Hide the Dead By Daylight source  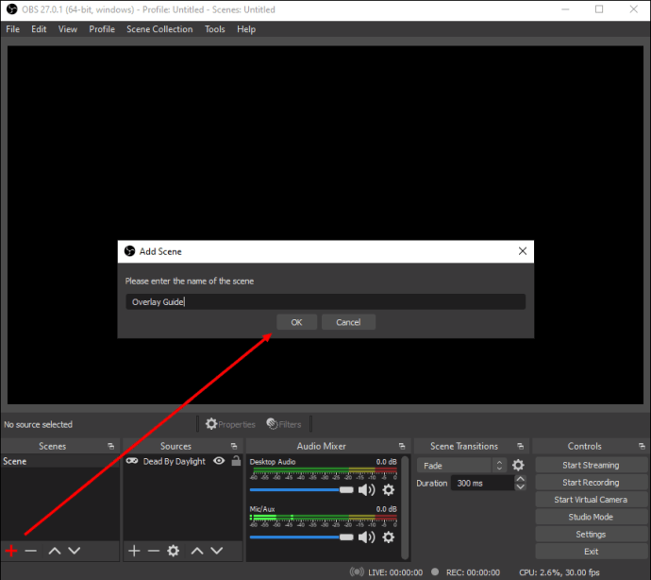219,462
